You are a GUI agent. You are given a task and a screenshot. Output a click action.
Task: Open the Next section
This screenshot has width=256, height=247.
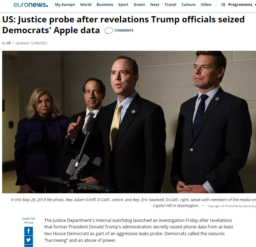[155, 5]
